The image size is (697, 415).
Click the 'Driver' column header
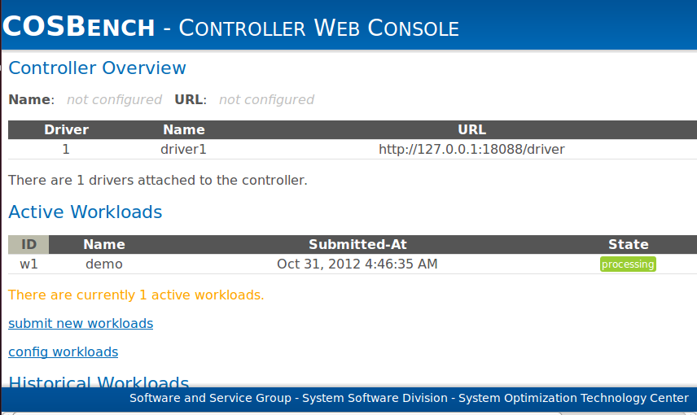click(66, 129)
